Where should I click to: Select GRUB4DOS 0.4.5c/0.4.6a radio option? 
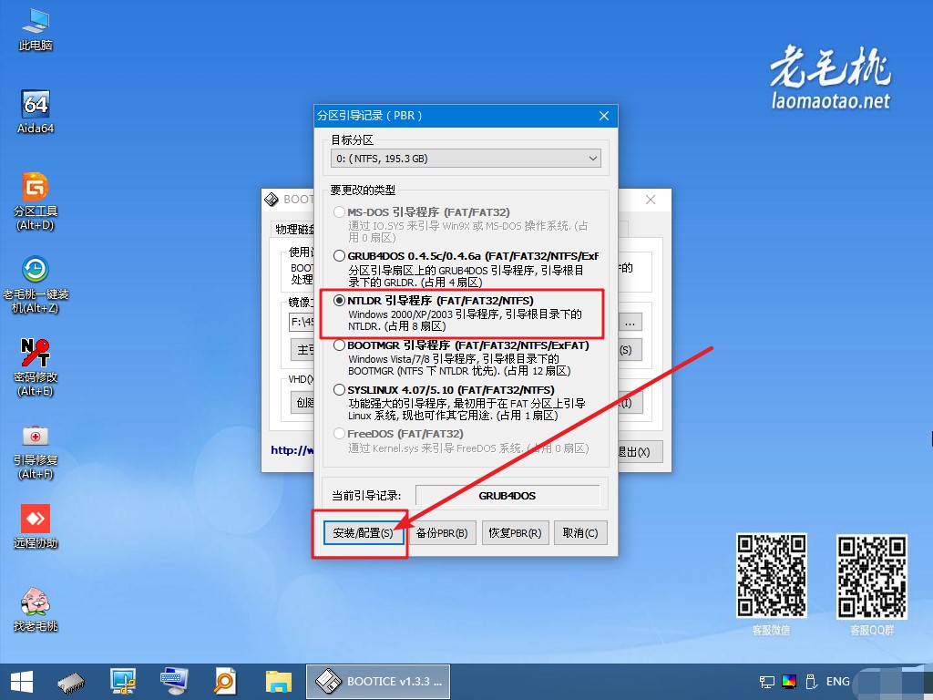click(339, 256)
